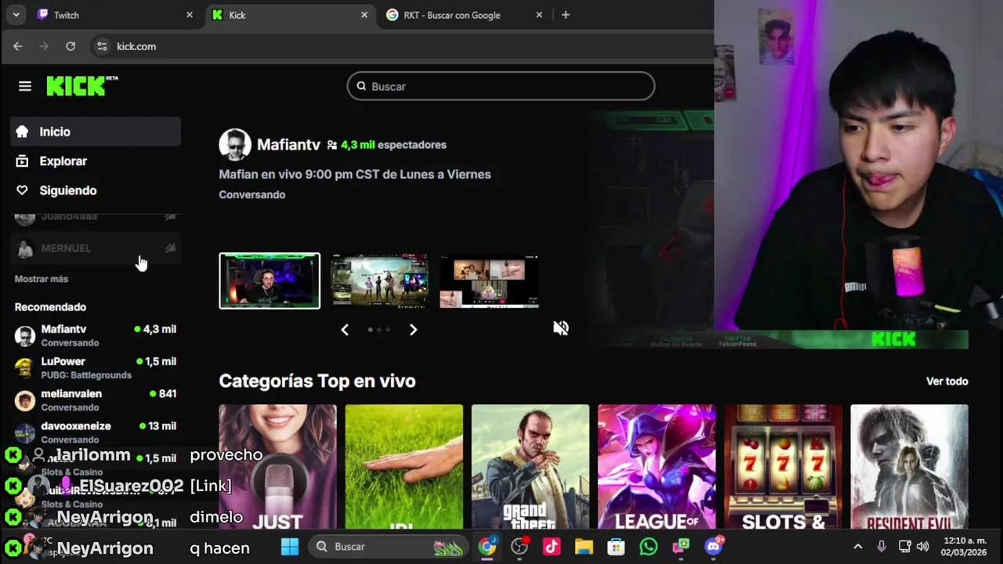Open OBS Studio from the taskbar
Viewport: 1003px width, 564px height.
pos(520,547)
